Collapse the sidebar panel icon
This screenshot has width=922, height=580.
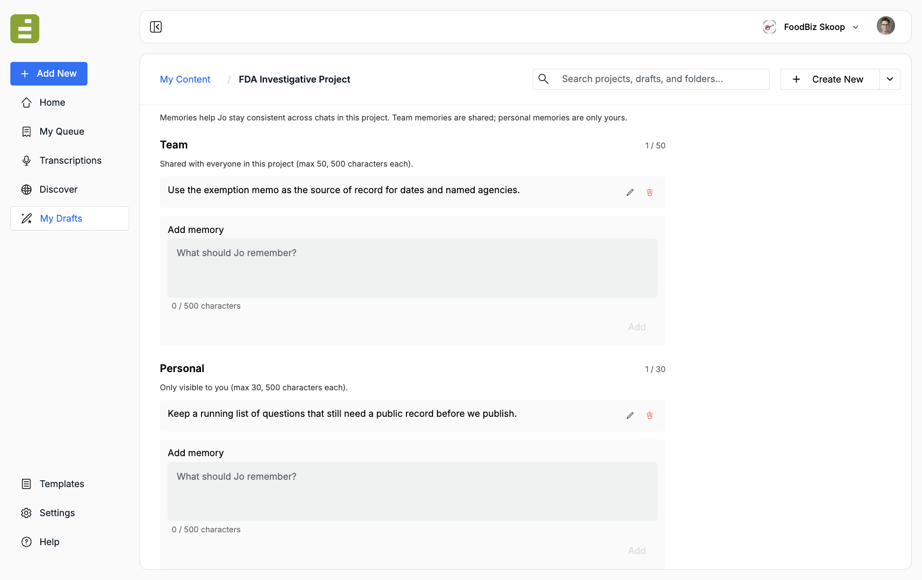point(156,27)
